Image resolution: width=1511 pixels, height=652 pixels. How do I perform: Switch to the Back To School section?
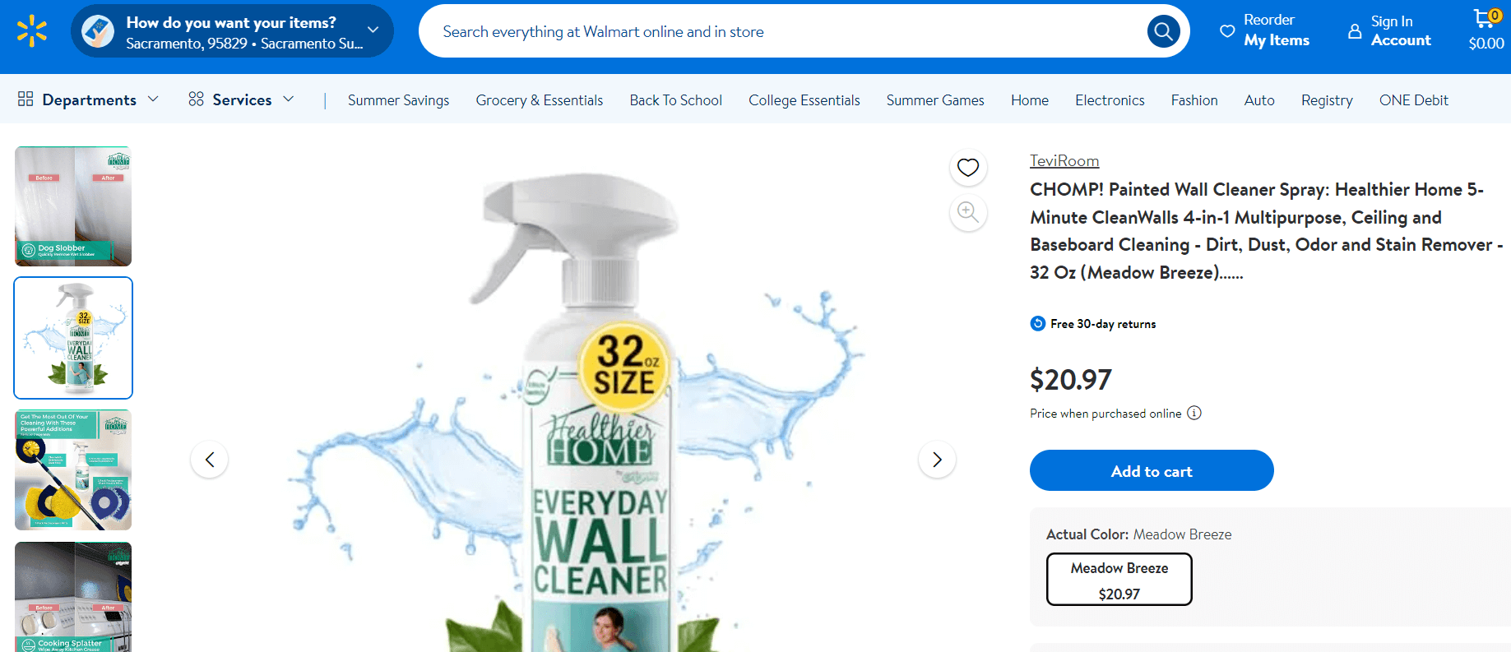click(675, 99)
